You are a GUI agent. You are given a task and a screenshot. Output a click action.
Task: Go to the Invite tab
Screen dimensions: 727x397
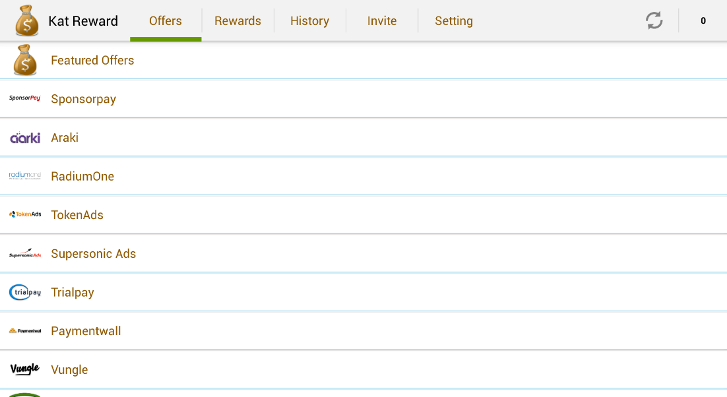382,21
